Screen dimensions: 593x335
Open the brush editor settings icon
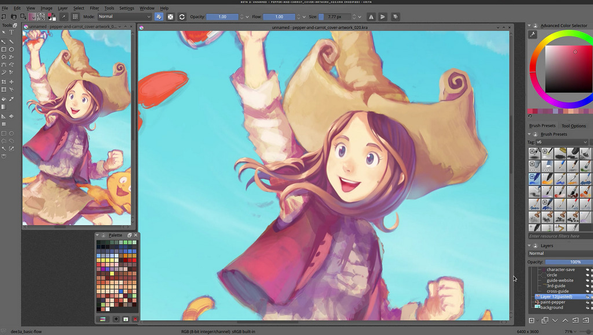click(64, 17)
